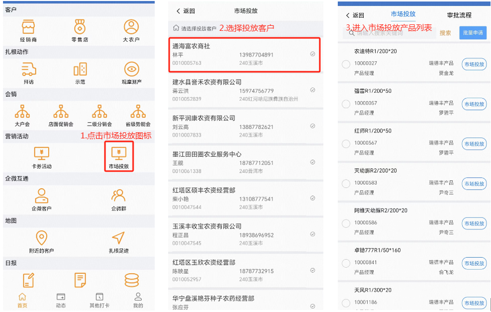Click 市场投放 button for 天风R1/300*20
Image resolution: width=491 pixels, height=312 pixels.
(x=474, y=303)
